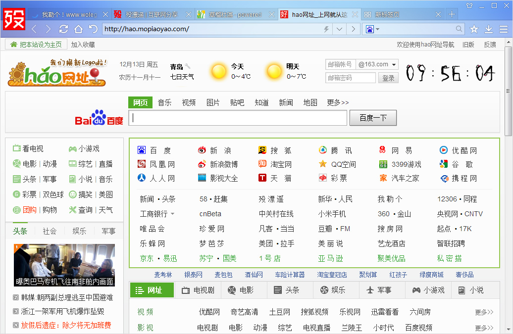Bookmark the page with the star icon
Screen dimensions: 513x334
[x=474, y=29]
